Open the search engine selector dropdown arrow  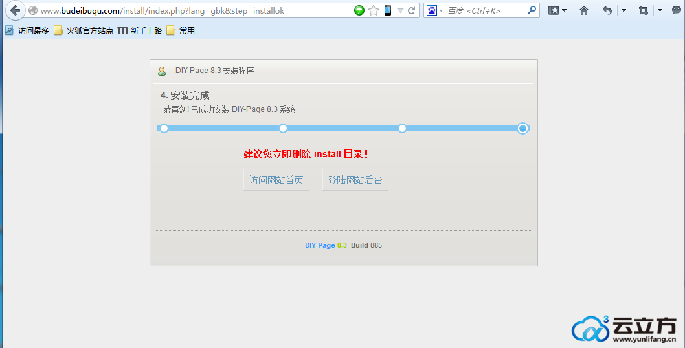pos(441,10)
